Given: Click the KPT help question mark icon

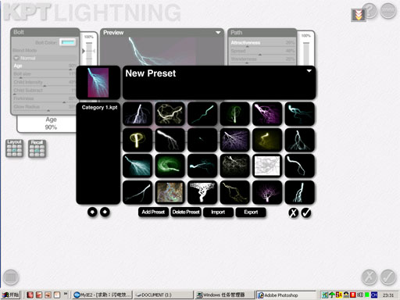Looking at the screenshot, I should click(x=370, y=10).
